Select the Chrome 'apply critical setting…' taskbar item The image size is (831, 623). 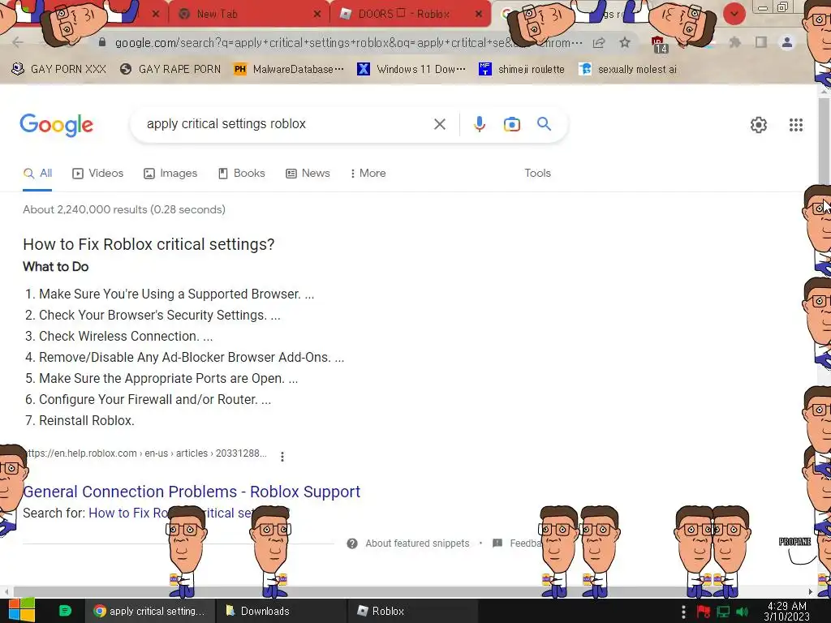click(x=149, y=611)
